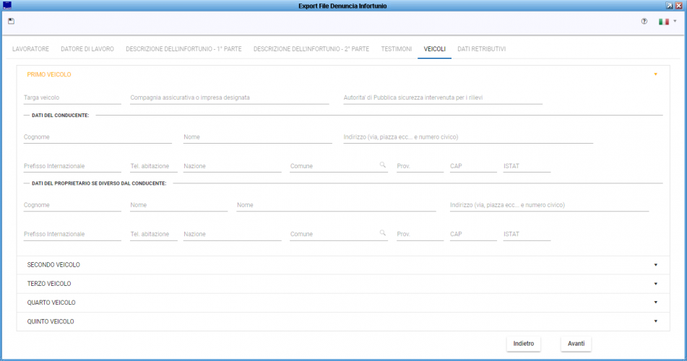Go to the Testimoni tab
Viewport: 687px width, 361px height.
(396, 49)
